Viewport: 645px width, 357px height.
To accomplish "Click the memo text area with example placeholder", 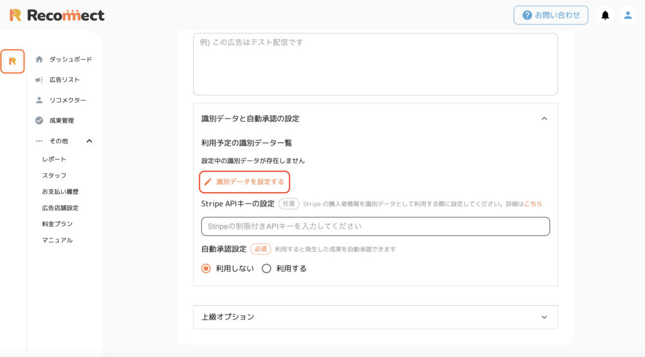I will click(375, 64).
